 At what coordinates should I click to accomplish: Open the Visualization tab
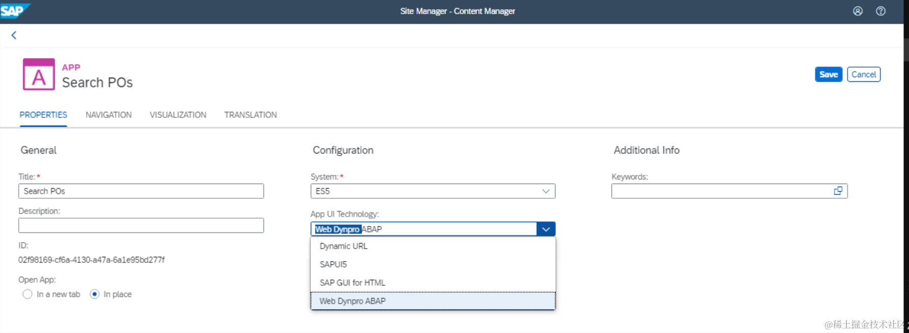pyautogui.click(x=178, y=115)
